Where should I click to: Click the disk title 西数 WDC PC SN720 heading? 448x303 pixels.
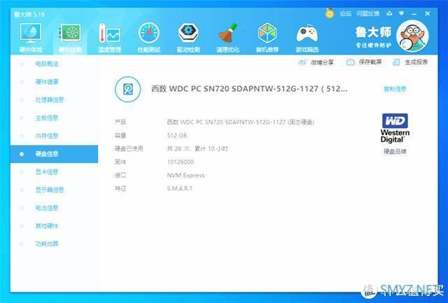[249, 89]
